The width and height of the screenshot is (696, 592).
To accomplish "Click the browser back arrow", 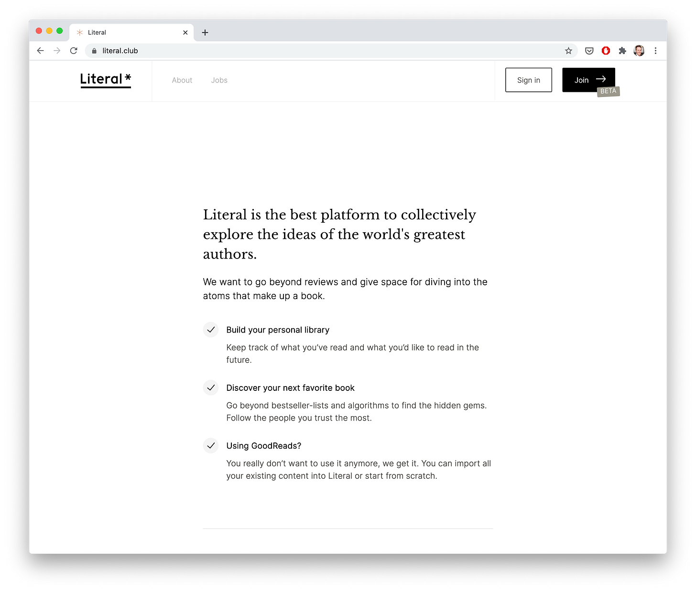I will (41, 51).
